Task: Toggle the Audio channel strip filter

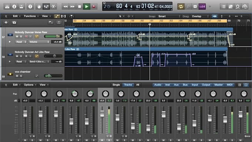Action: coord(157,85)
